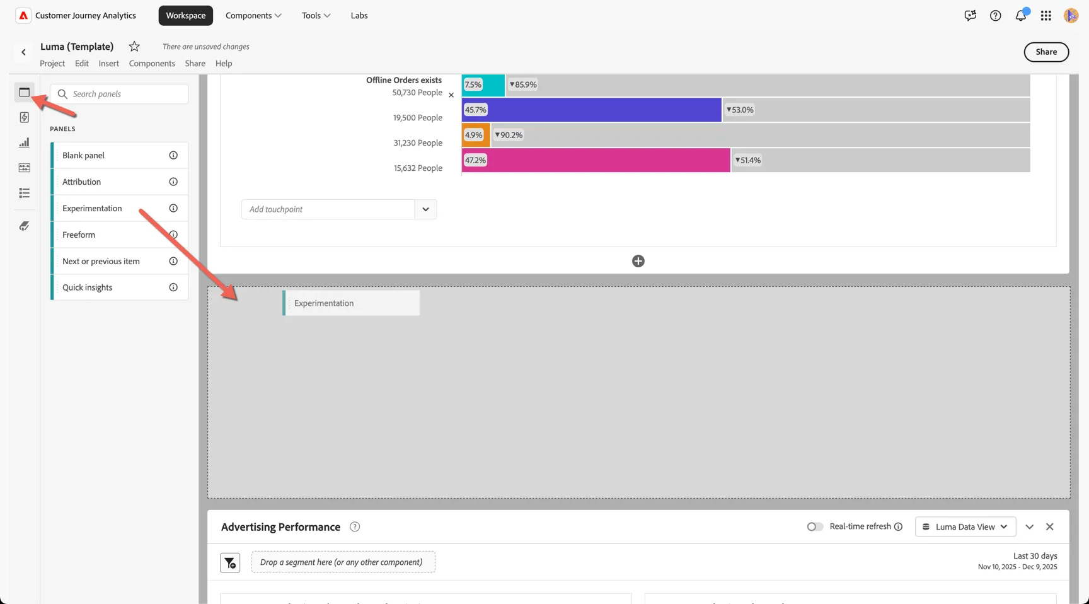Open the Project menu
Image resolution: width=1089 pixels, height=604 pixels.
(52, 64)
